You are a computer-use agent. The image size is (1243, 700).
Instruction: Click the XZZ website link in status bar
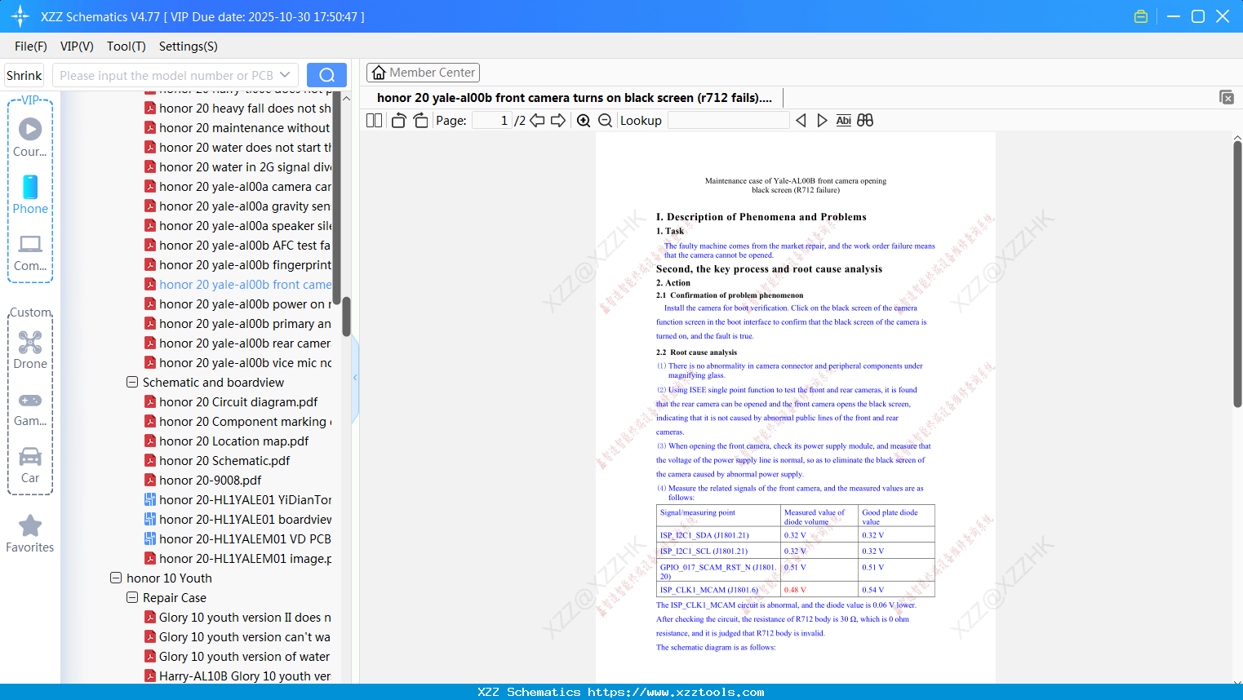(x=676, y=693)
